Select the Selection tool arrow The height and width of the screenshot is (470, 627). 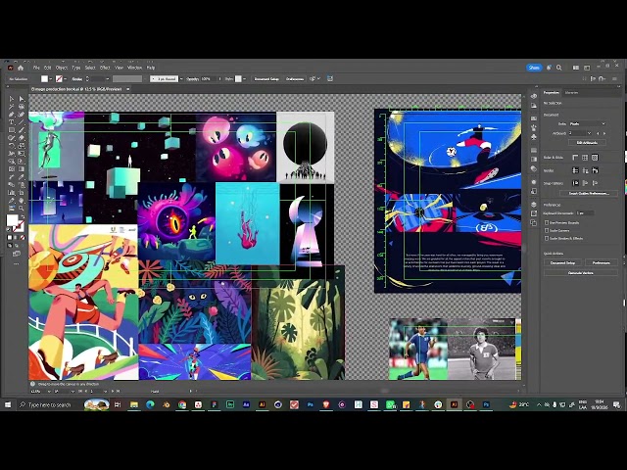pos(11,99)
